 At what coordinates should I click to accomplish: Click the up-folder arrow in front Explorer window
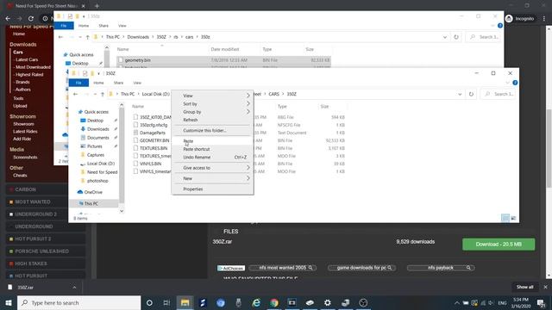(x=103, y=94)
